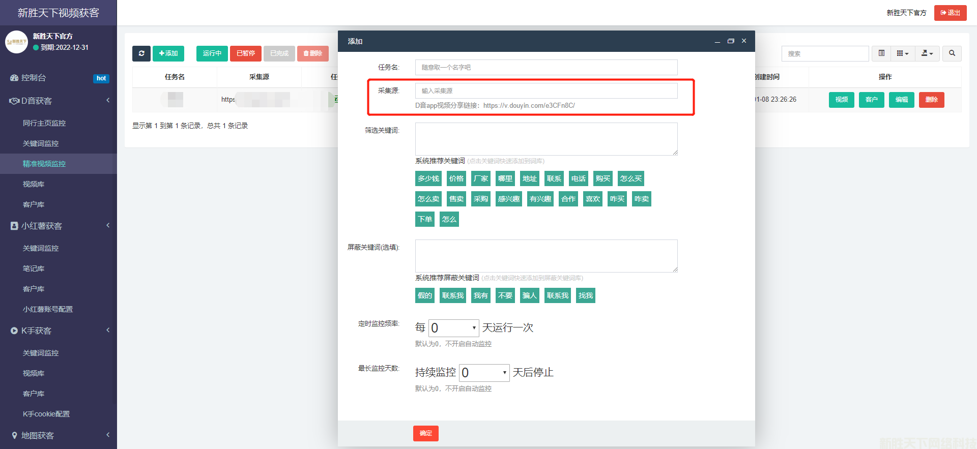Viewport: 977px width, 449px height.
Task: Add the 骗人 blocked keyword tag
Action: coord(529,295)
